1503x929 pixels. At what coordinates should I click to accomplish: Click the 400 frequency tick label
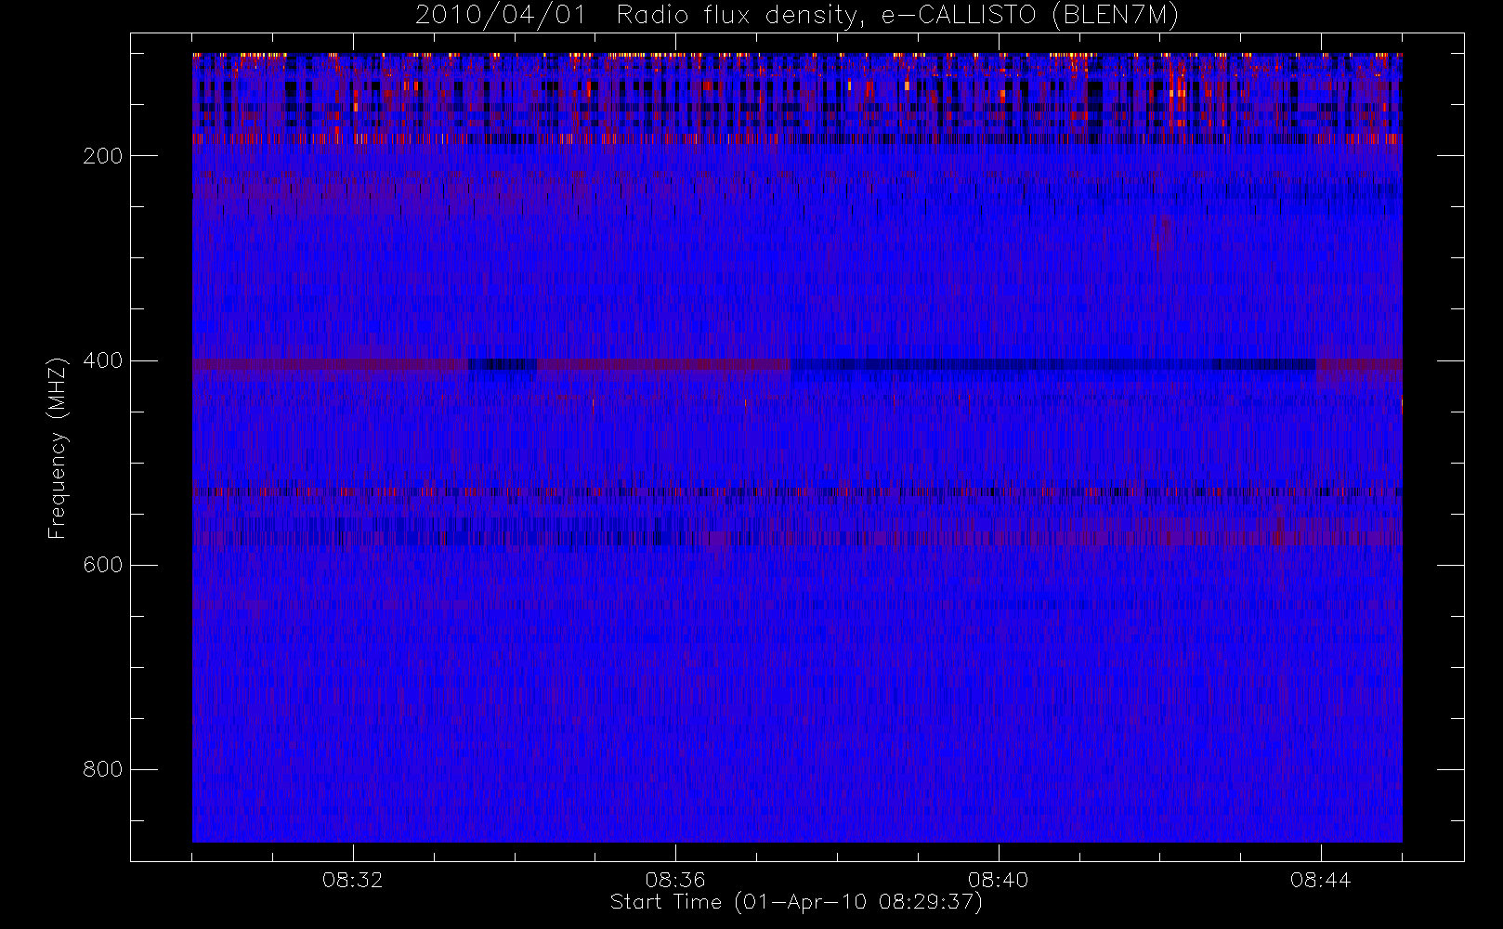point(102,360)
